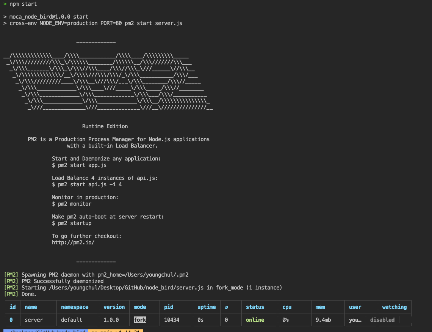Select the '$ pm2 start app.js' command
Image resolution: width=432 pixels, height=332 pixels.
coord(79,165)
